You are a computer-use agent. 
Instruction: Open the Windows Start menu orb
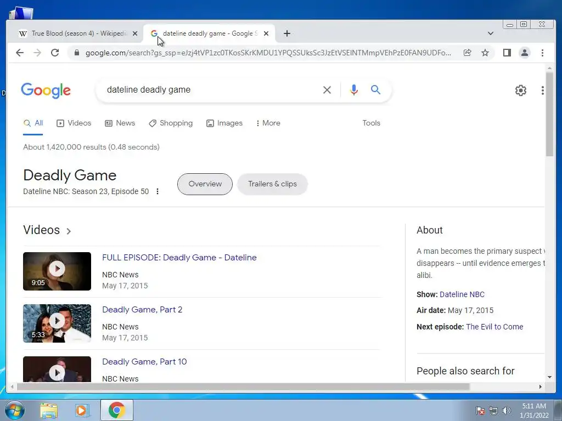coord(15,410)
